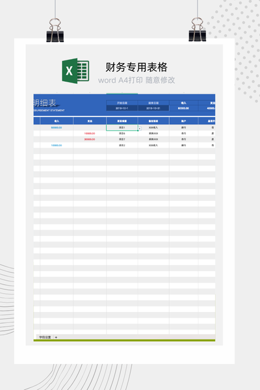
Task: Click the green Excel logo icon
Action: point(75,71)
